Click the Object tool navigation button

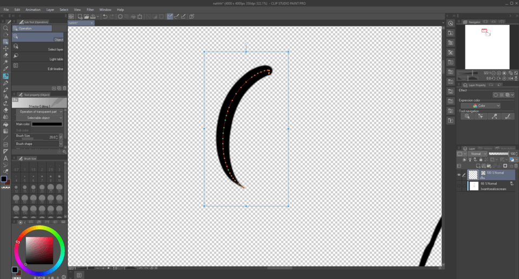pyautogui.click(x=467, y=116)
